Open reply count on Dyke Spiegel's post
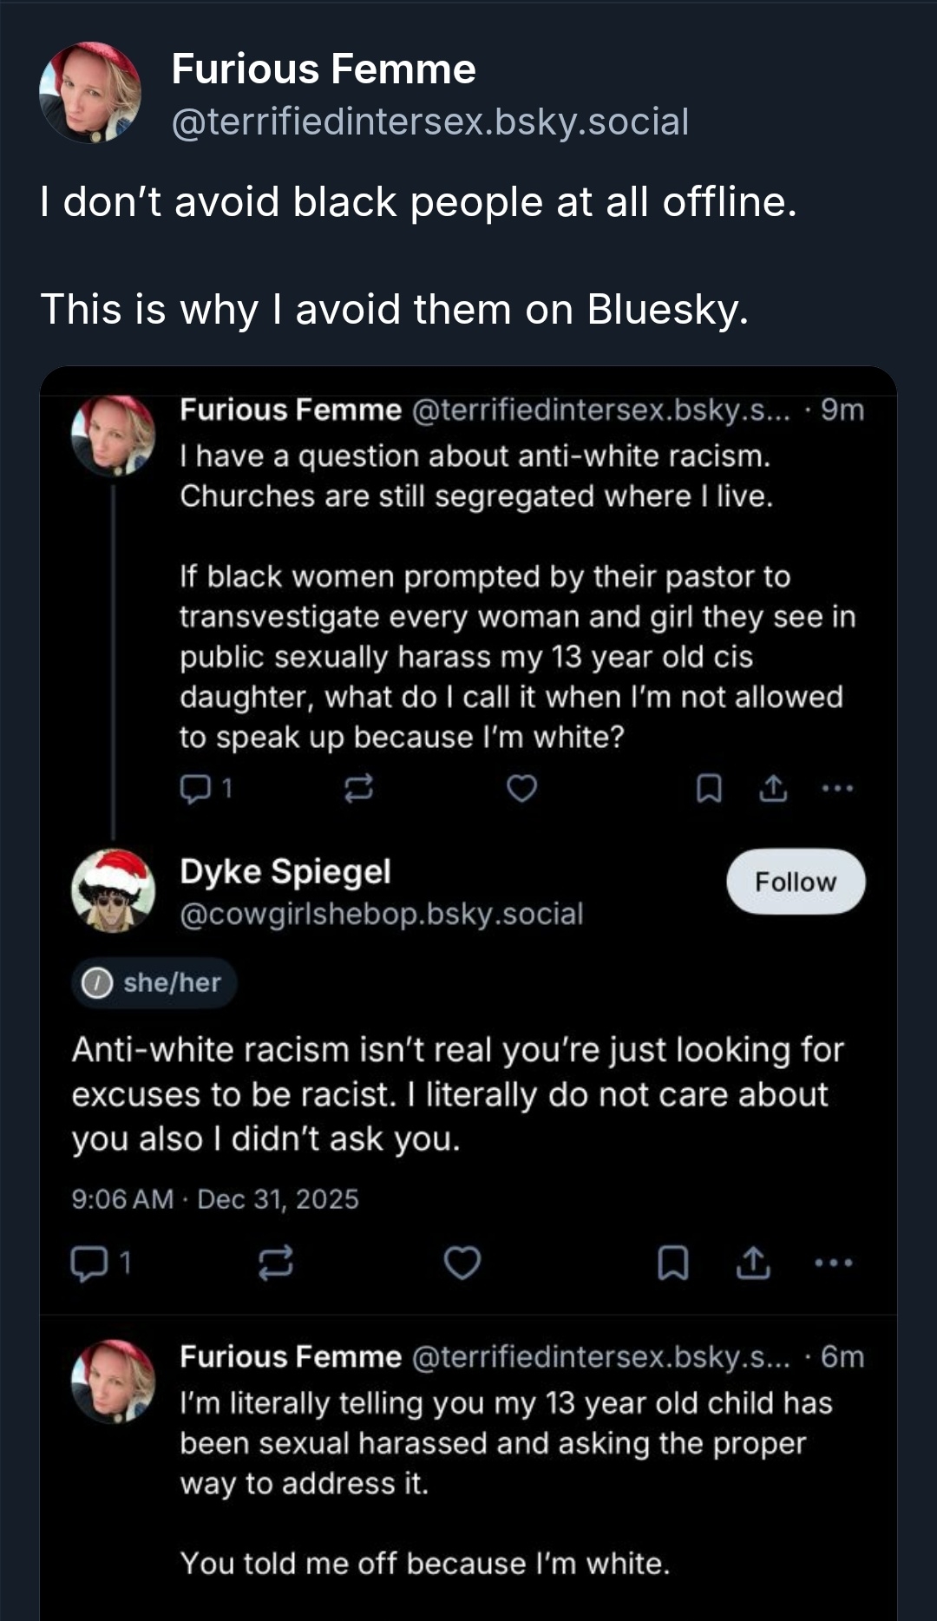Image resolution: width=937 pixels, height=1621 pixels. click(101, 1263)
